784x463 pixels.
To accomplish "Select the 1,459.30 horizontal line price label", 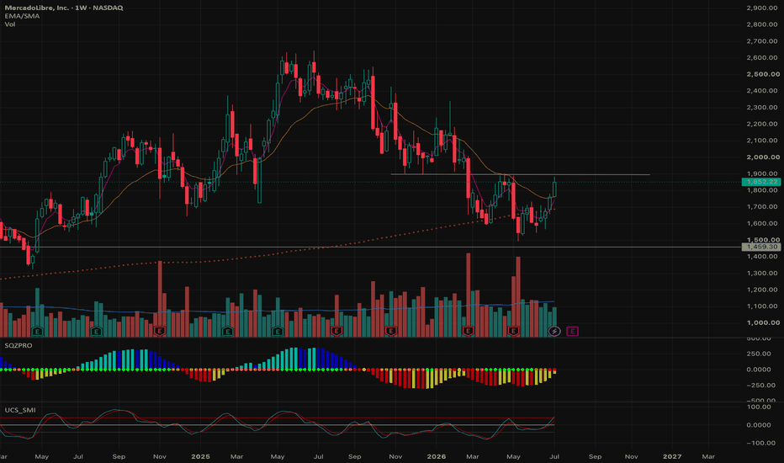I will coord(761,247).
